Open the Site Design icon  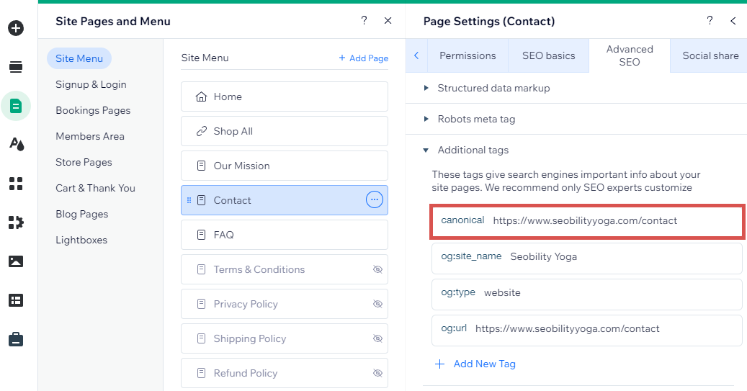coord(16,144)
